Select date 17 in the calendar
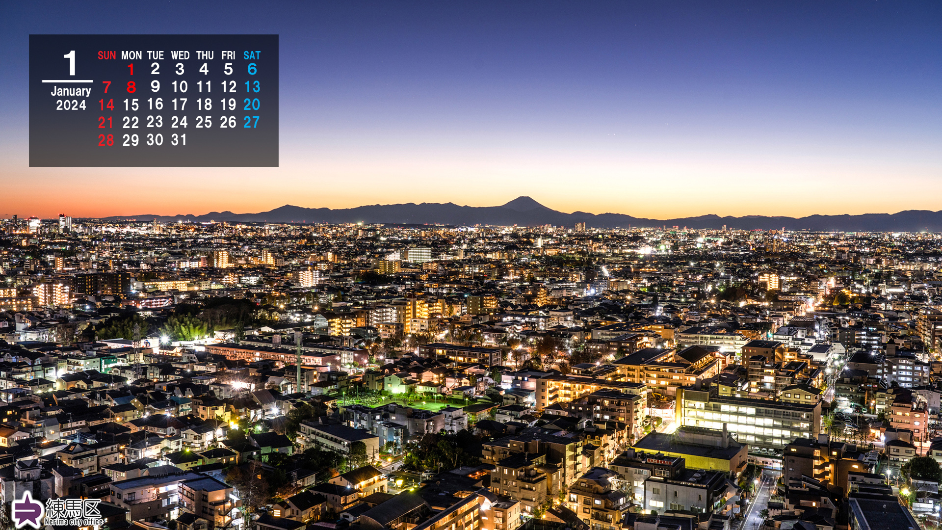Screen dimensions: 942x530 [x=180, y=105]
